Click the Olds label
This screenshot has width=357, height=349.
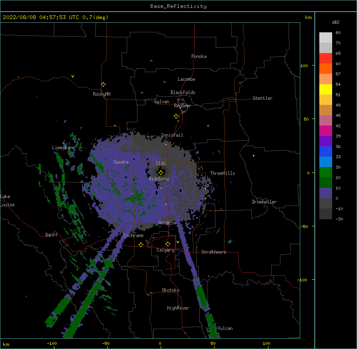(x=161, y=163)
